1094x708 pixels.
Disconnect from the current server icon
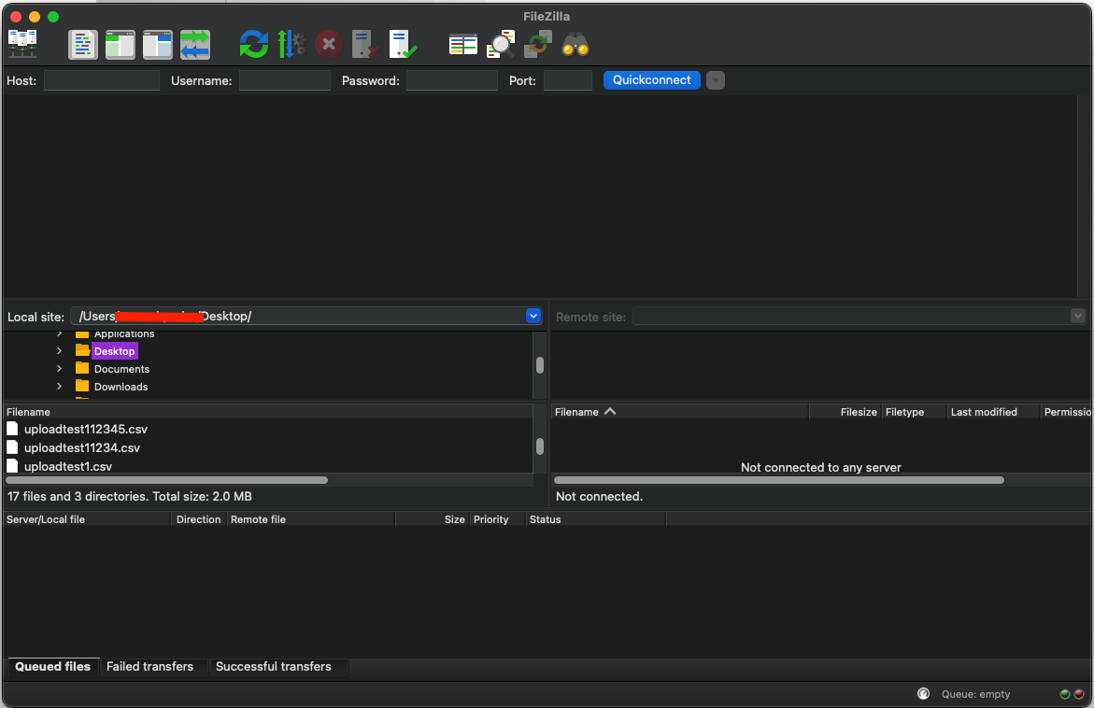point(365,45)
